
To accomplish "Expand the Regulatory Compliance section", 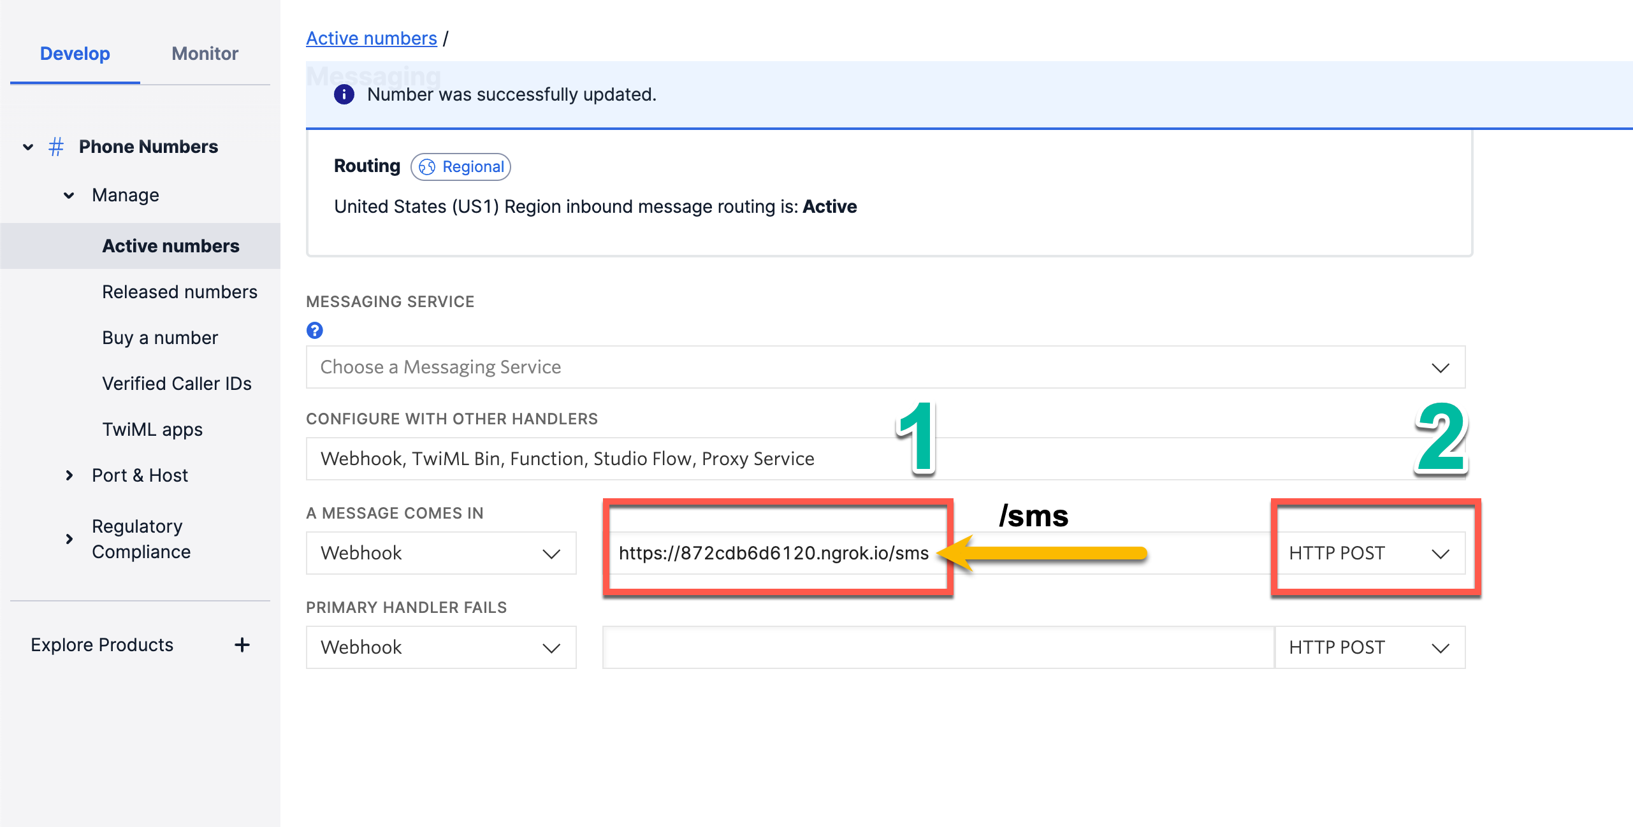I will coord(69,539).
